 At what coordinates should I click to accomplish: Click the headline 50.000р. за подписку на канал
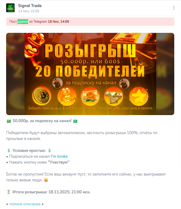42,121
